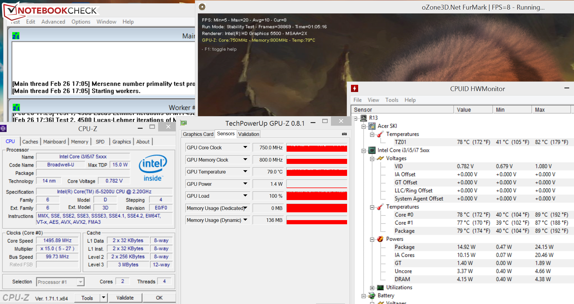Click the OK button in CPU-Z

pyautogui.click(x=159, y=298)
